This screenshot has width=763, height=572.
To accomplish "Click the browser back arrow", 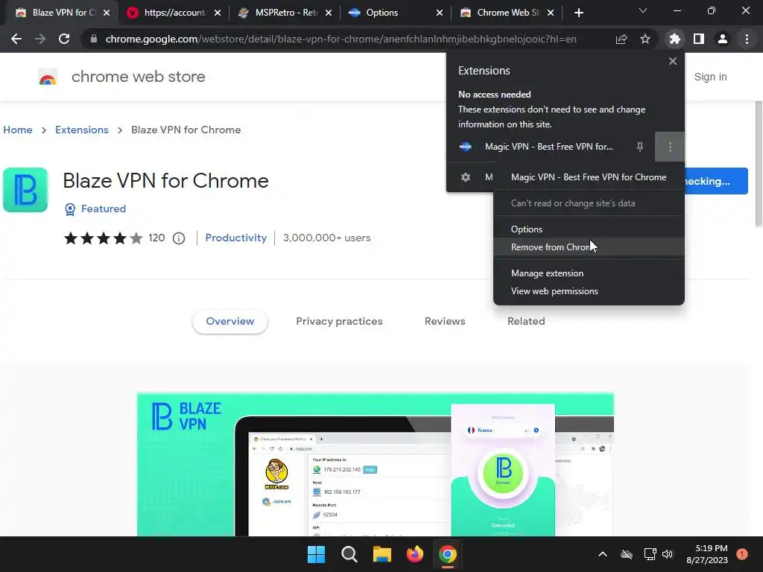I will [x=16, y=39].
